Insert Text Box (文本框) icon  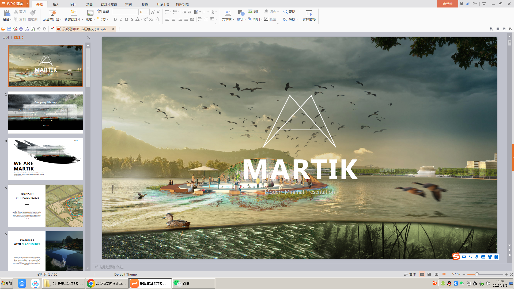228,13
